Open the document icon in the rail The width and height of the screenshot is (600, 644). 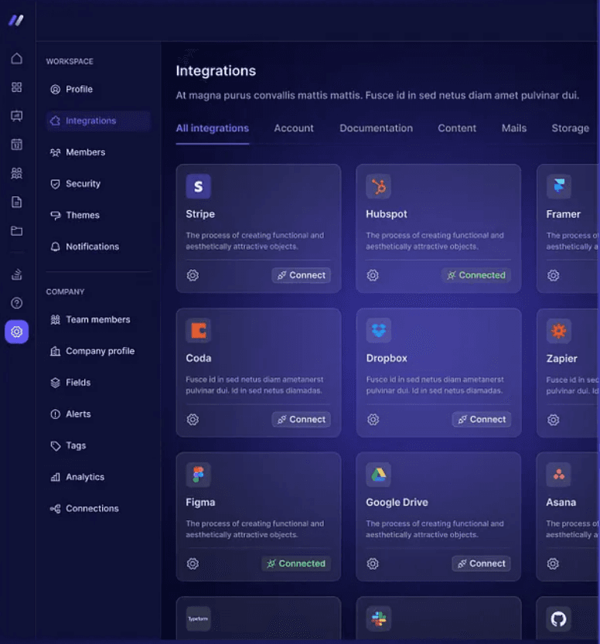pyautogui.click(x=16, y=202)
